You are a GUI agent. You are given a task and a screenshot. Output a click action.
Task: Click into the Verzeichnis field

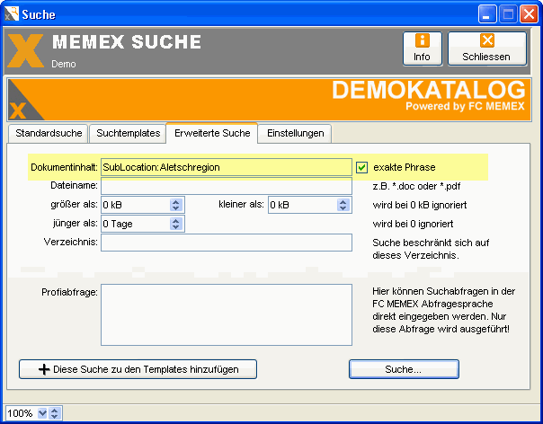coord(225,243)
